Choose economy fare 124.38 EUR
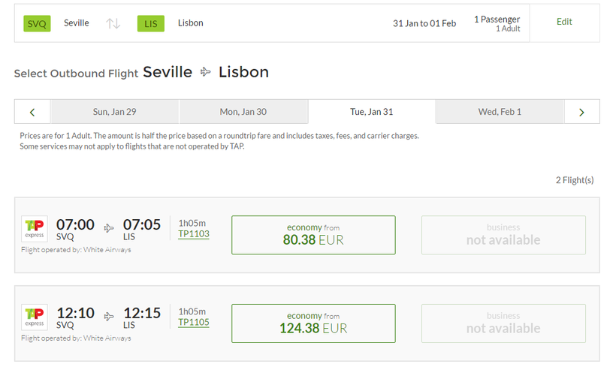Viewport: 616px width, 370px height. click(313, 323)
